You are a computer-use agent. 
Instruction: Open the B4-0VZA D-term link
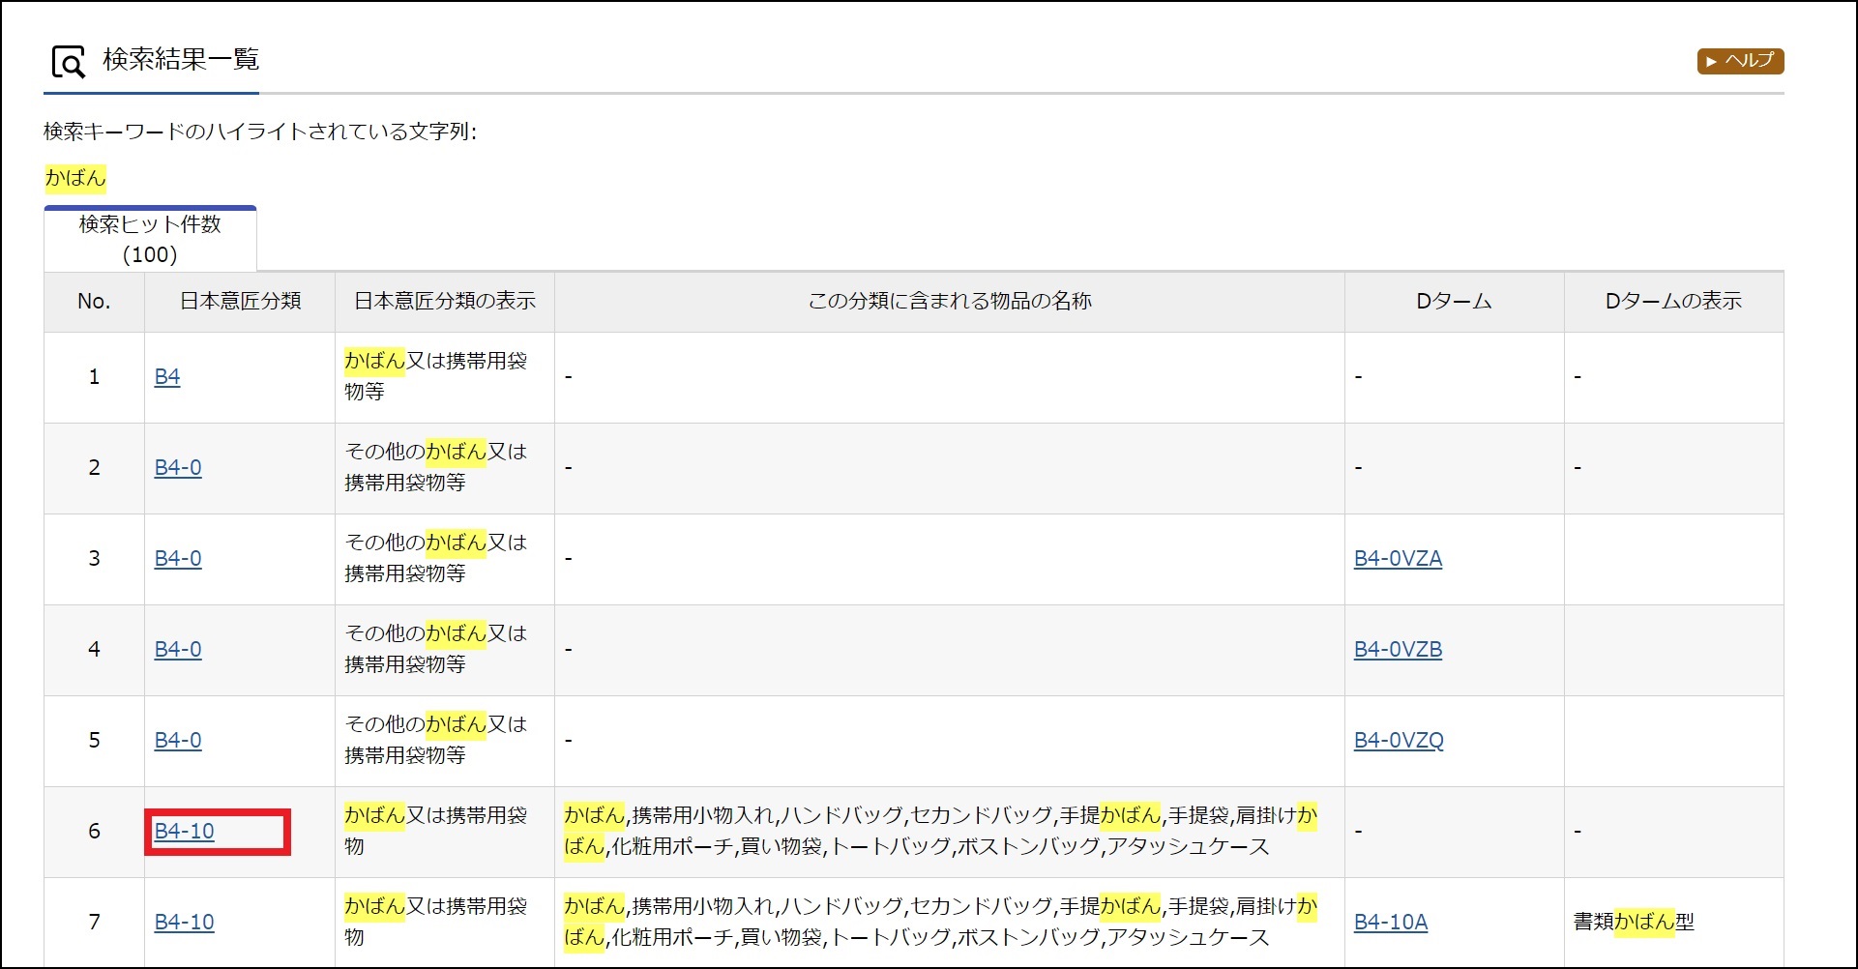[1398, 559]
